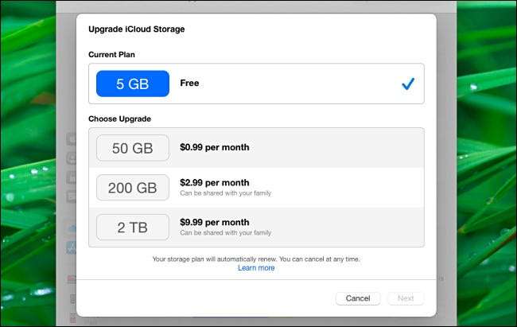
Task: Click family sharing note under $2.99 plan
Action: pos(226,193)
